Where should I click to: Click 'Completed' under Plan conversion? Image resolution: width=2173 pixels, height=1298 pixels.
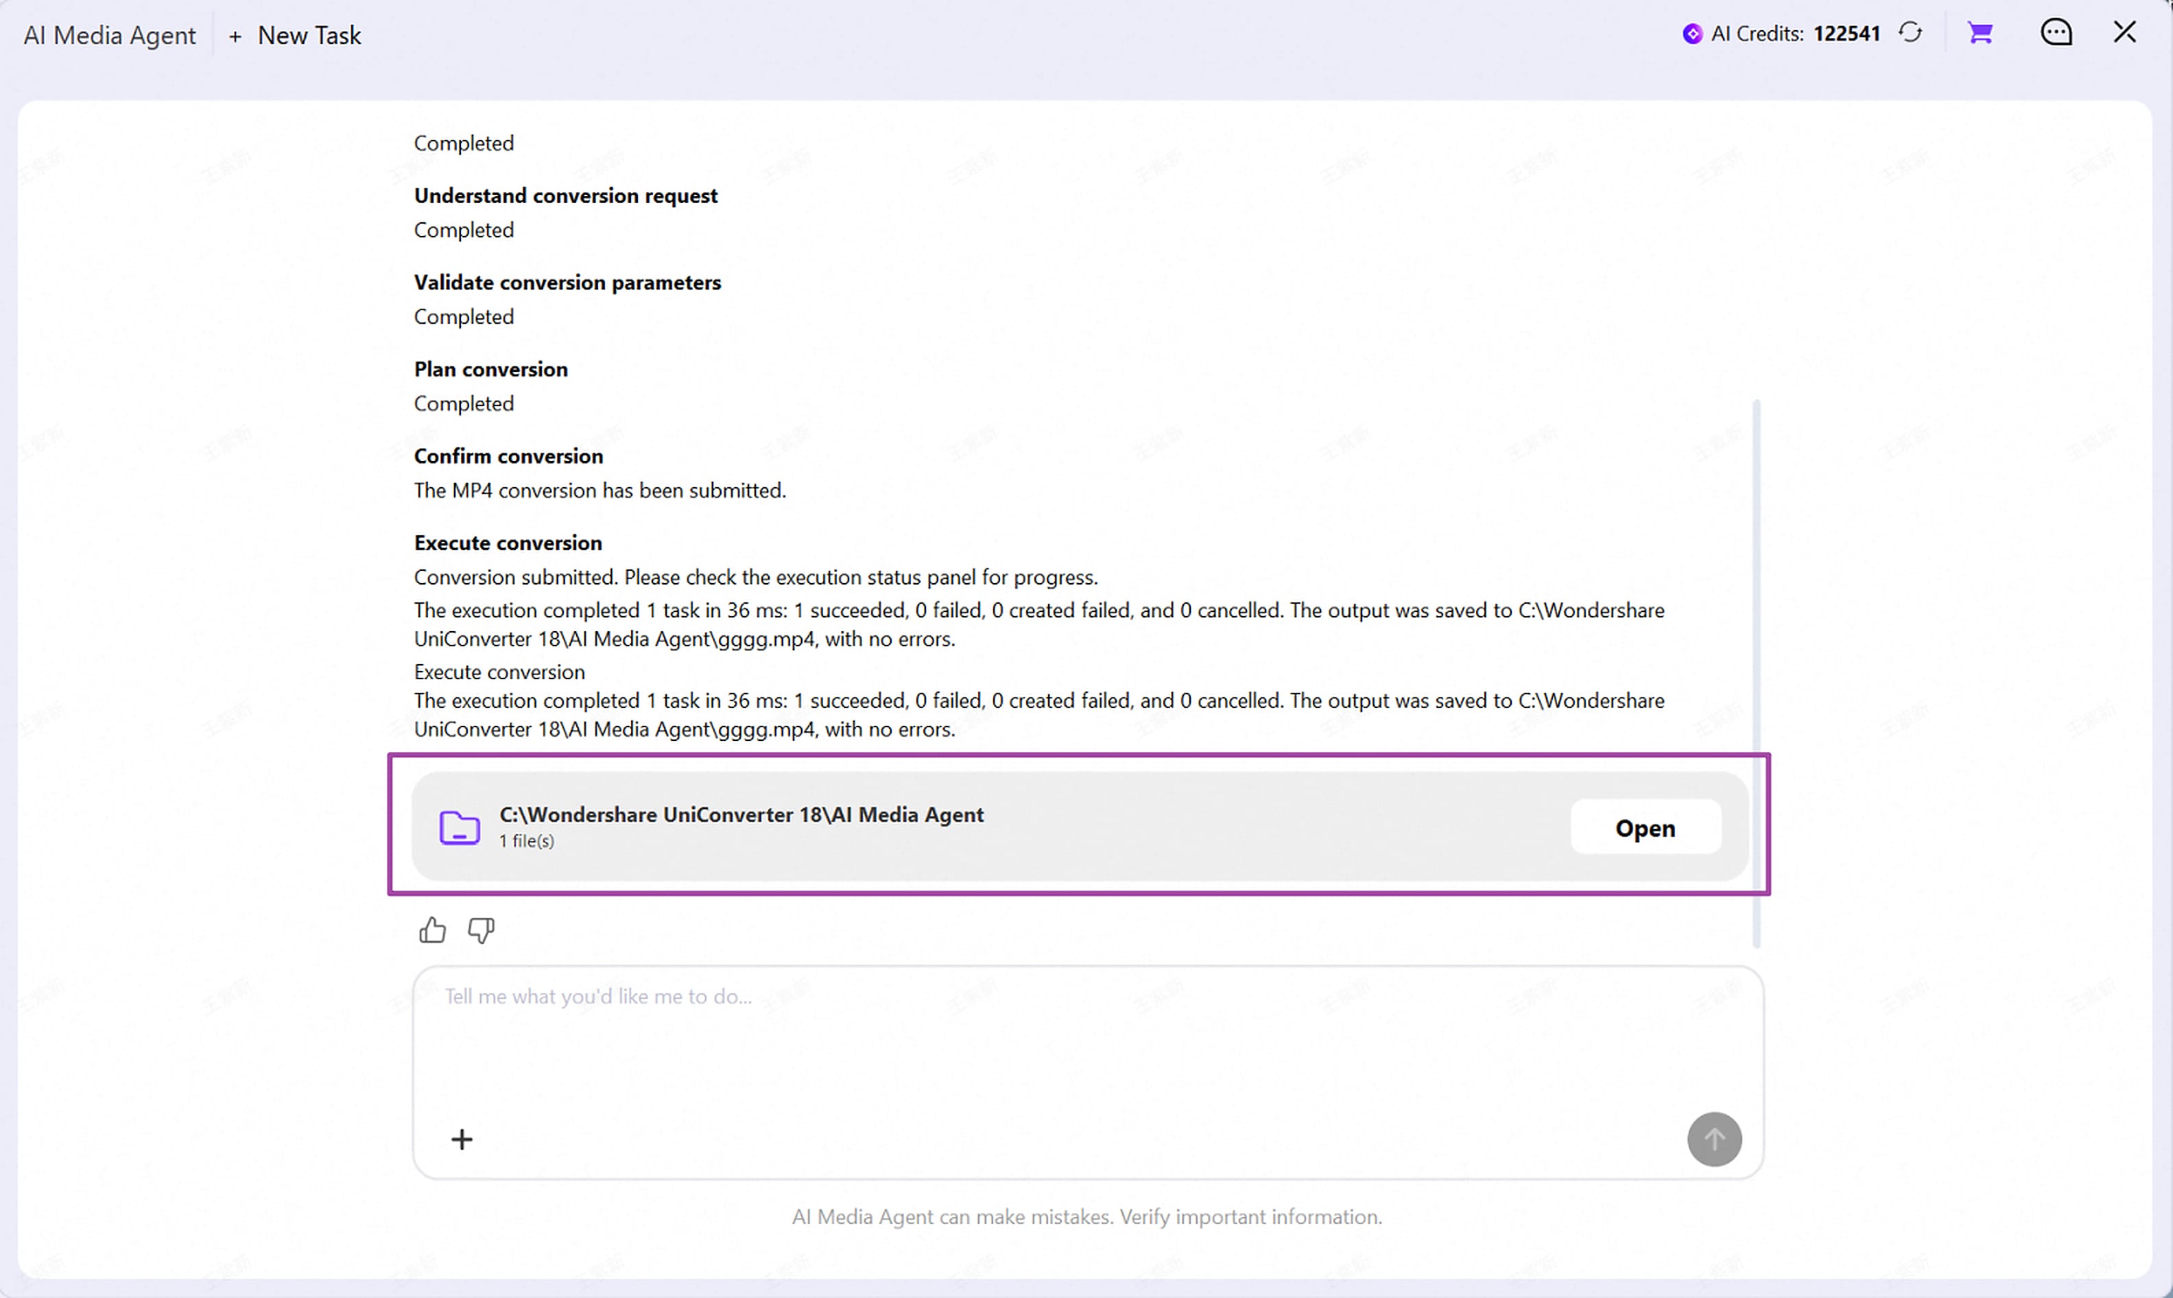[464, 404]
